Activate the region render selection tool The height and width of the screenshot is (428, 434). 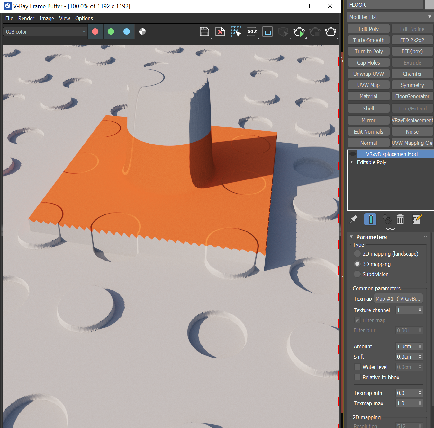point(236,31)
